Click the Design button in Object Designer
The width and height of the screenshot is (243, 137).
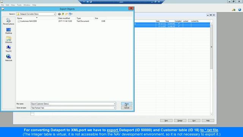tap(180, 121)
